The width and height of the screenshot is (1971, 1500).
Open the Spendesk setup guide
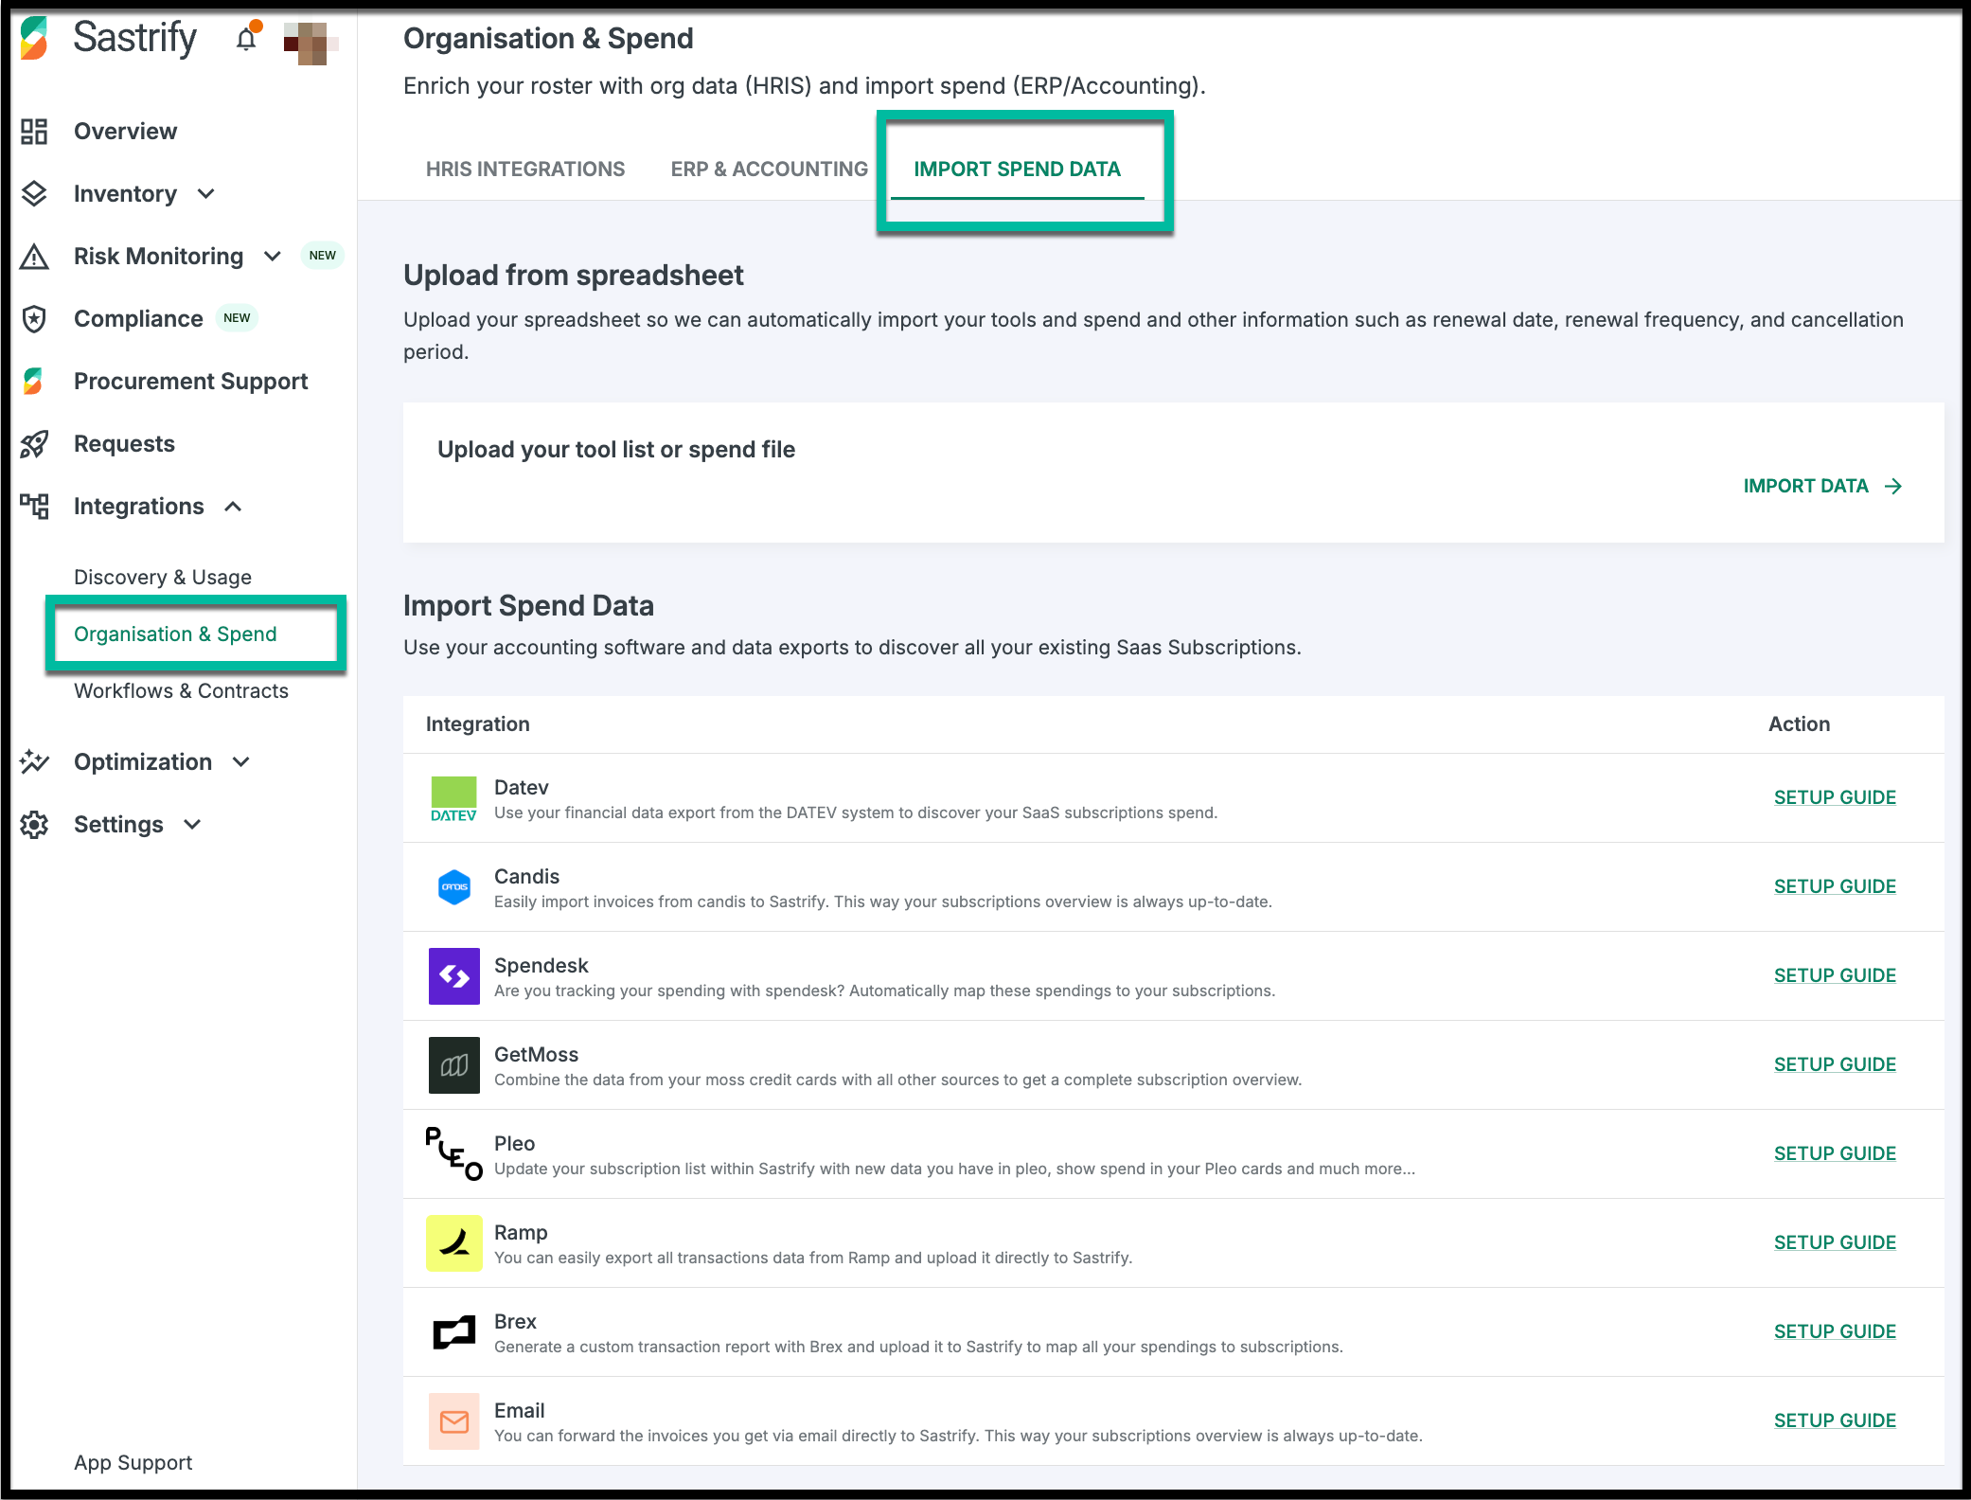pos(1835,975)
